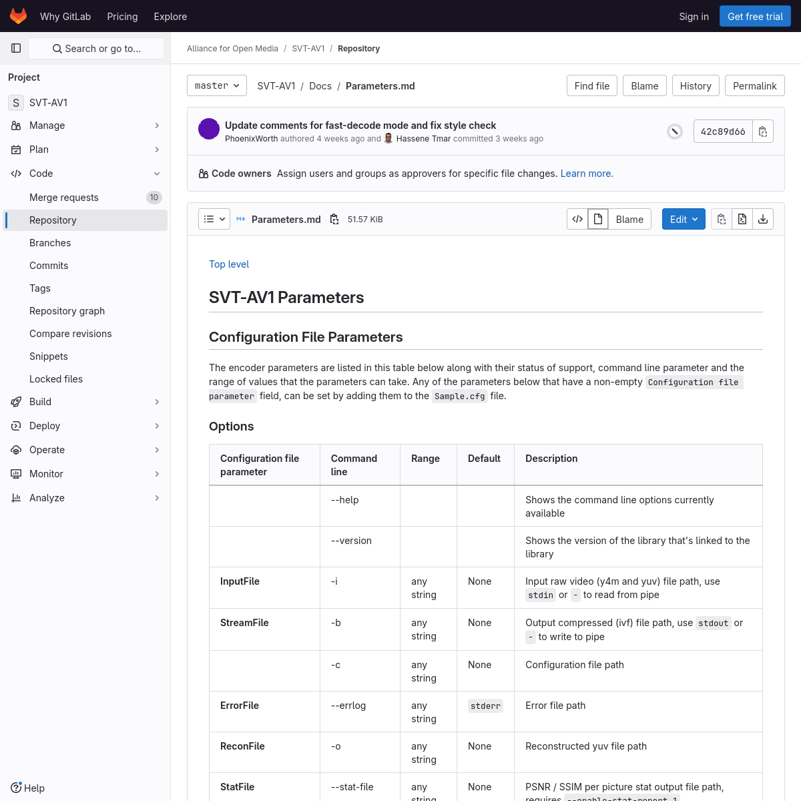This screenshot has width=801, height=801.
Task: Click Hassene Tmar's avatar
Action: [x=388, y=138]
